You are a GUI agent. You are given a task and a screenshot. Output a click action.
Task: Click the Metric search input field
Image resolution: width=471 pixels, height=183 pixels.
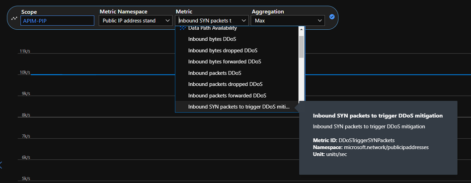(209, 21)
